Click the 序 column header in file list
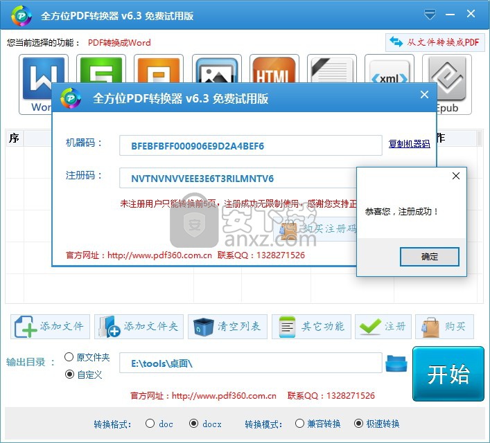490x443 pixels. pos(14,138)
